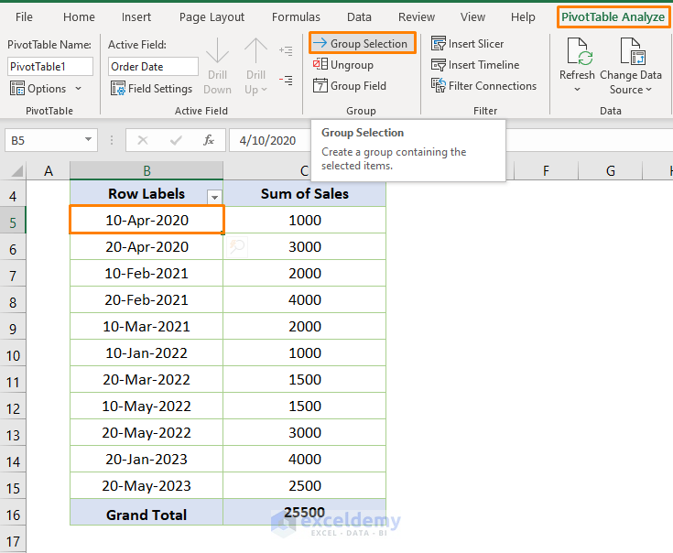Image resolution: width=673 pixels, height=553 pixels.
Task: Click the PivotTable Name input field
Action: [50, 66]
